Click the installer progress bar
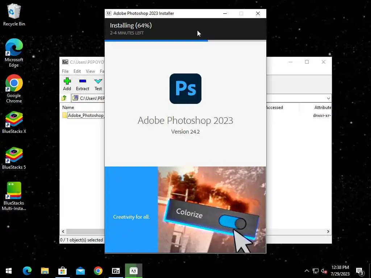 pyautogui.click(x=185, y=41)
